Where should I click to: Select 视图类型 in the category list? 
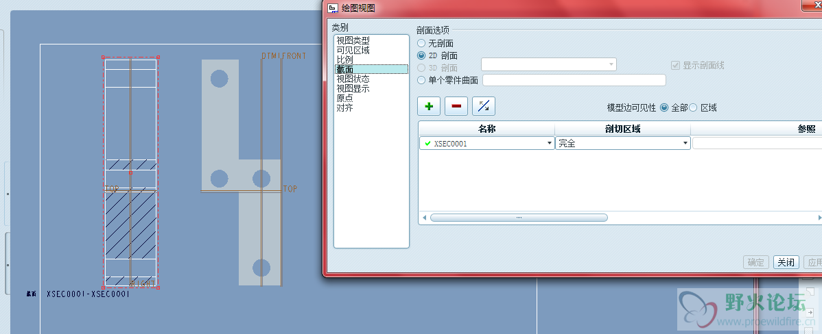point(353,41)
